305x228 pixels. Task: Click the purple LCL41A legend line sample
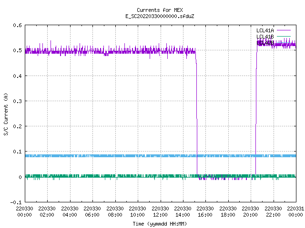coord(284,30)
